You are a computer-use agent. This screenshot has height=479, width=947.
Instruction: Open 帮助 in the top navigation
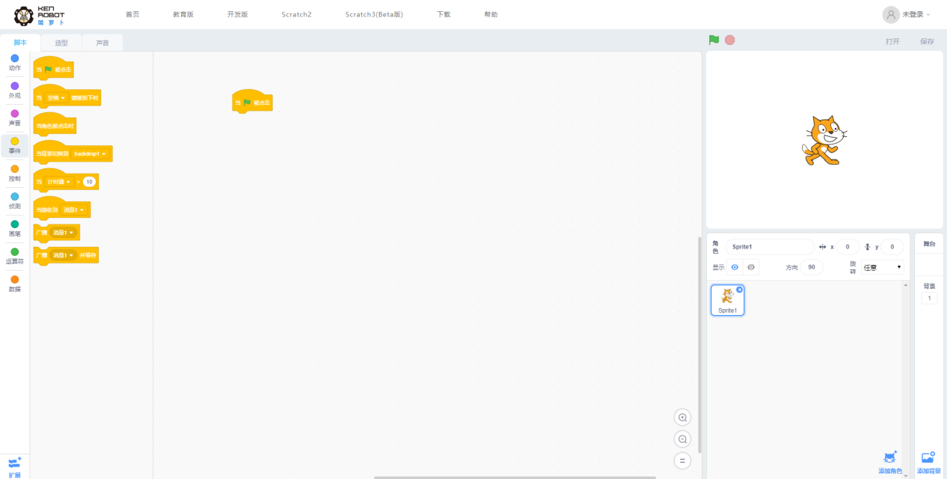tap(491, 14)
